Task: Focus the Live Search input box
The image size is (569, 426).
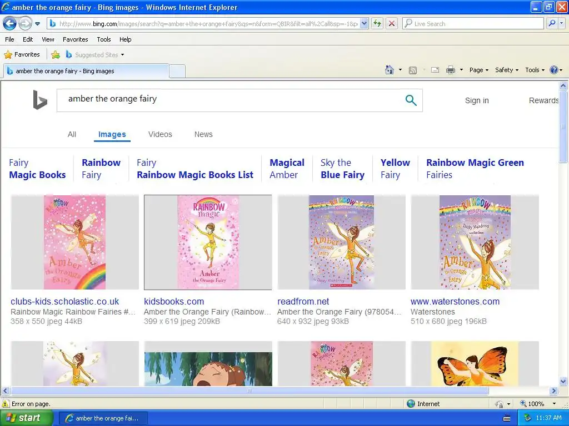Action: click(x=473, y=23)
